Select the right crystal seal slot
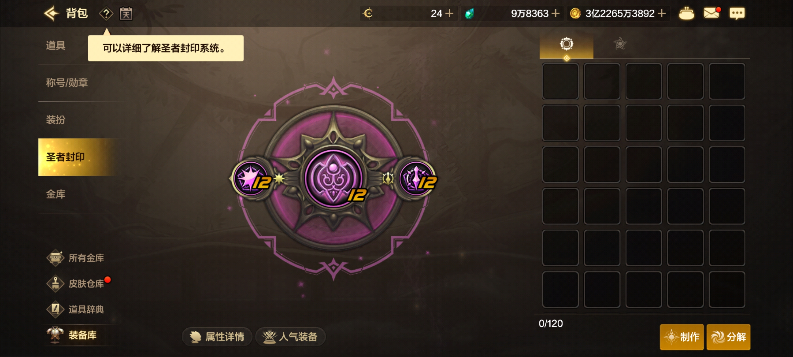 [x=417, y=178]
